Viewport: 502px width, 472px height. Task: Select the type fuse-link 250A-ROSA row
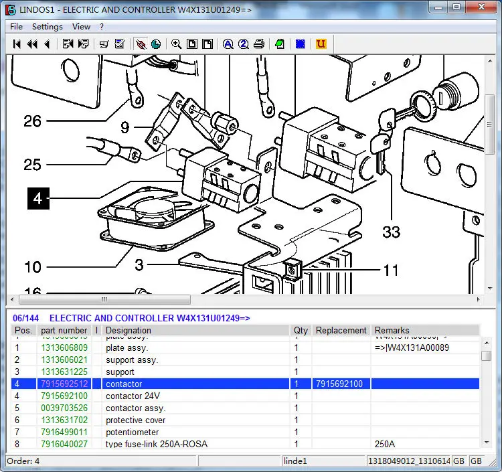pyautogui.click(x=245, y=444)
